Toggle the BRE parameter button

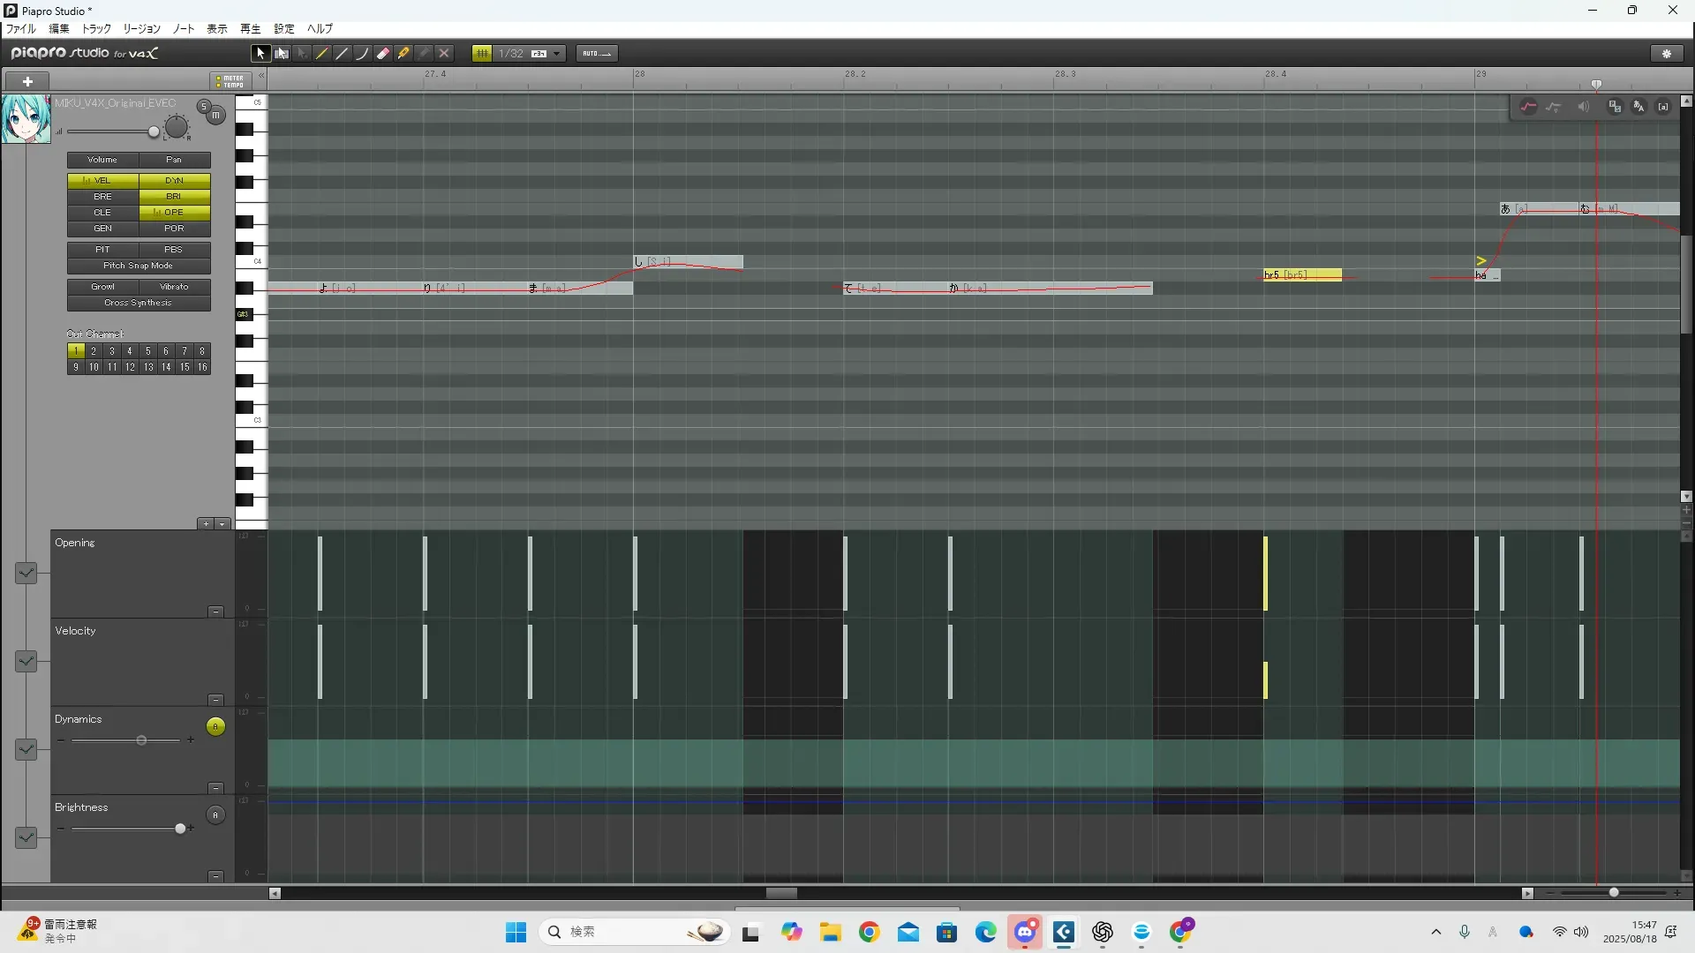point(103,197)
